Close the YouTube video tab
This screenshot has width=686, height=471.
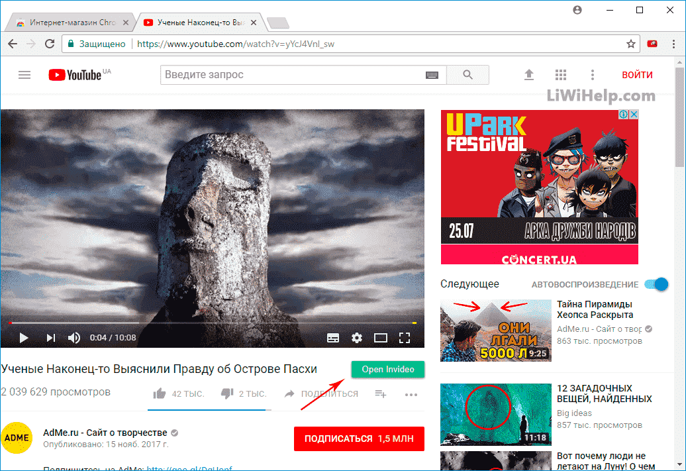(x=254, y=23)
